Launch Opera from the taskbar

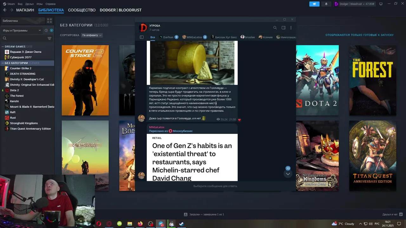coord(99,224)
